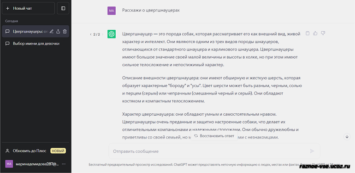This screenshot has width=355, height=173.
Task: Click Восстановить ответ button
Action: tap(214, 136)
